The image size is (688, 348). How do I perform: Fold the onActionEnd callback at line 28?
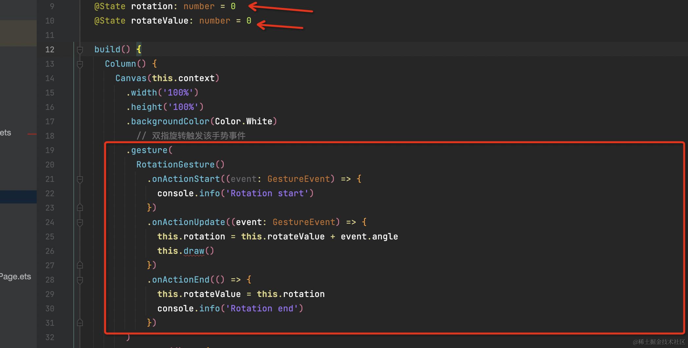tap(80, 280)
